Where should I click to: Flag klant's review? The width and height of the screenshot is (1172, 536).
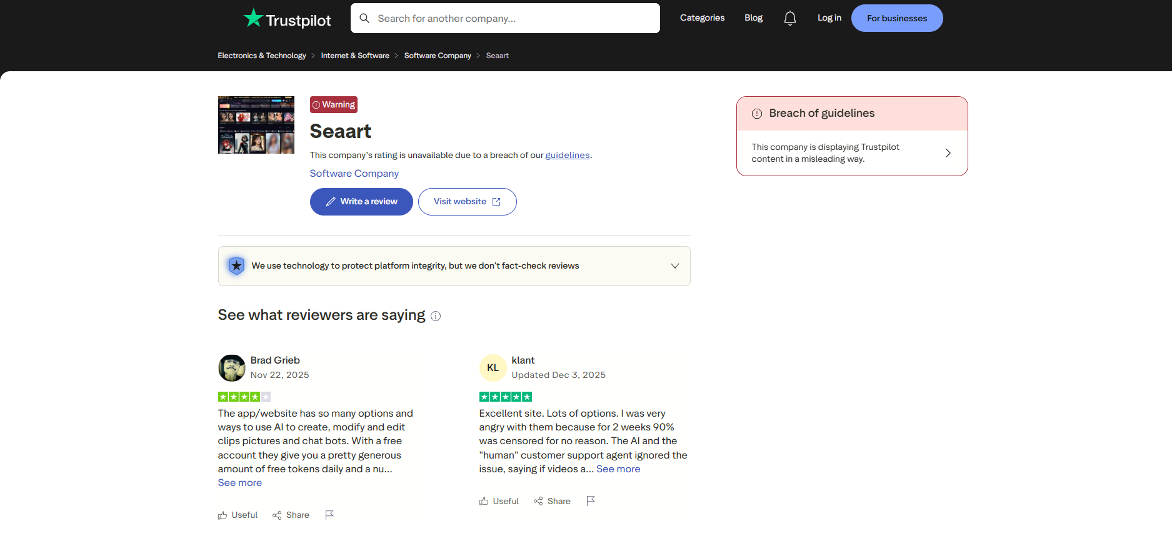coord(591,501)
